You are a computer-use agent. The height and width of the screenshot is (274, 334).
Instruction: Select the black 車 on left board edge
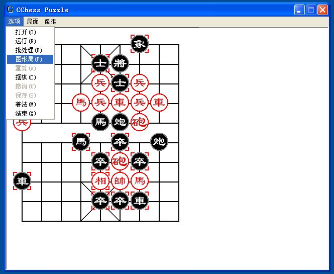[22, 181]
